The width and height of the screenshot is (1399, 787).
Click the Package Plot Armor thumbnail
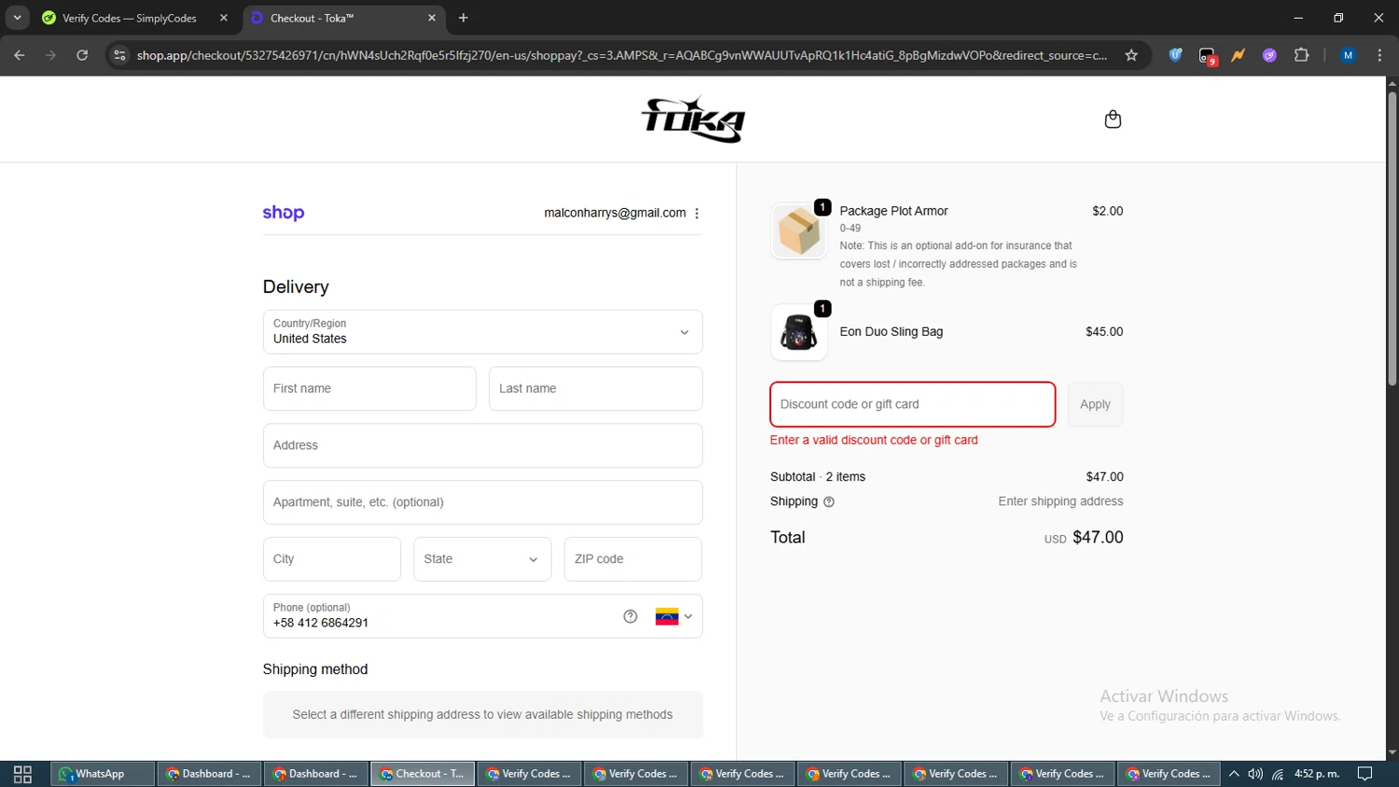(x=798, y=231)
